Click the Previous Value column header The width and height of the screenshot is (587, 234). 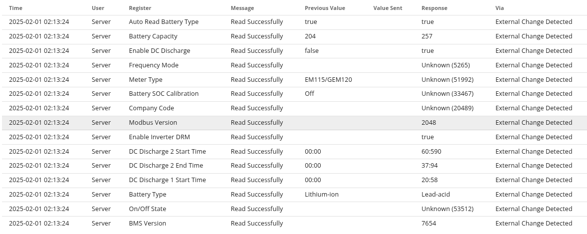325,8
